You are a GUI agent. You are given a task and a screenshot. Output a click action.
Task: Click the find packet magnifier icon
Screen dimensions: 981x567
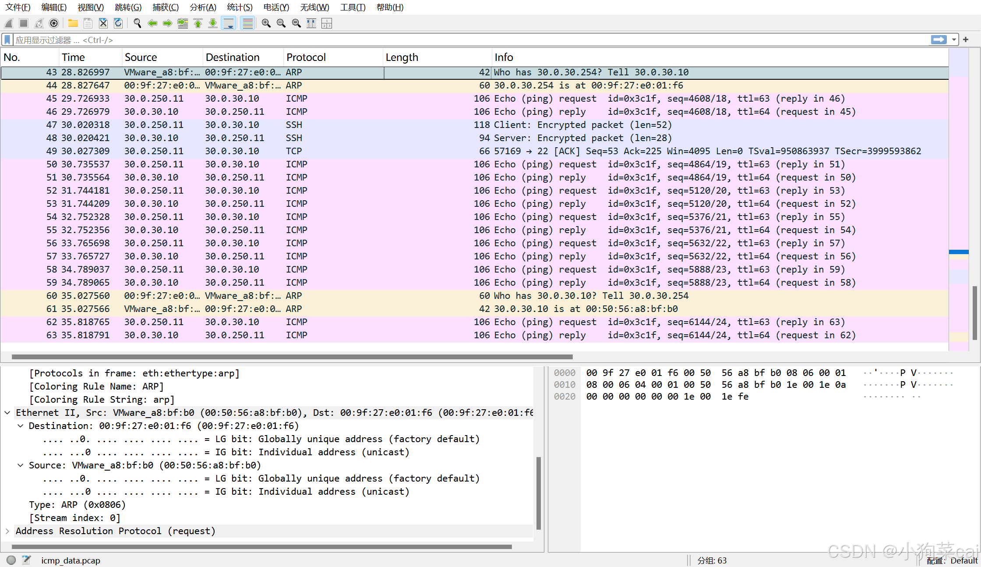[x=138, y=23]
